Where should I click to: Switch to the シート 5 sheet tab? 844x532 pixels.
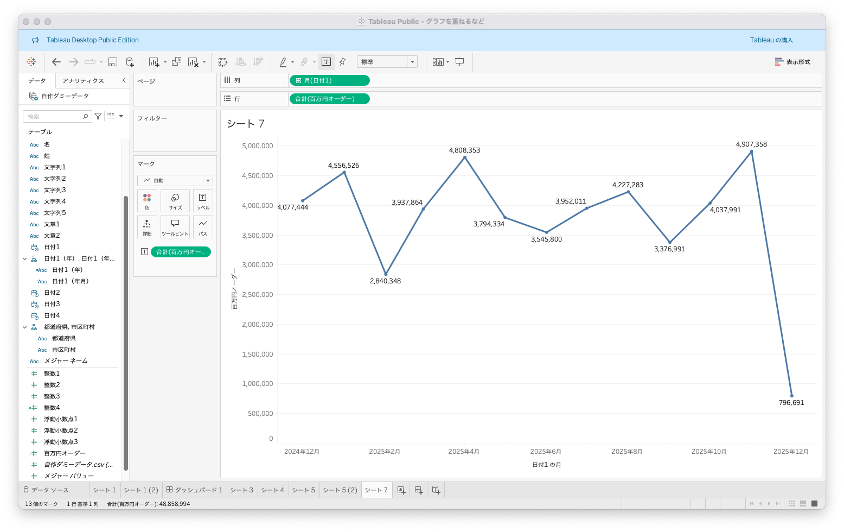click(x=303, y=490)
